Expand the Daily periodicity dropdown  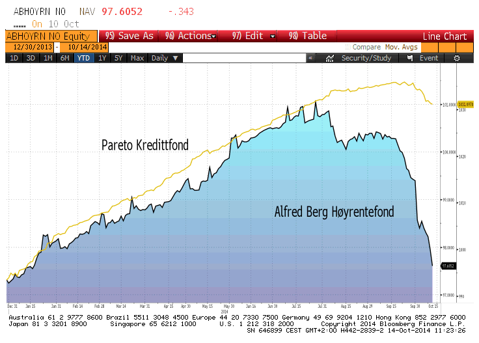click(x=165, y=58)
